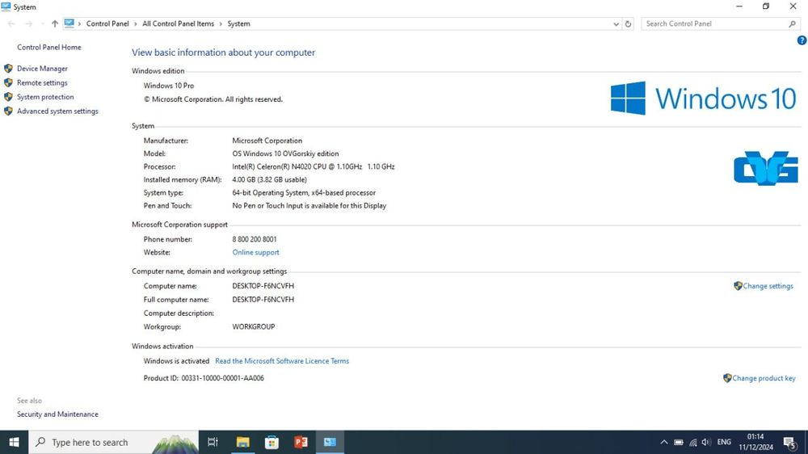Screen dimensions: 808x454
Task: Click Computer name value DESKTOP-F6NCVFH
Action: (263, 286)
